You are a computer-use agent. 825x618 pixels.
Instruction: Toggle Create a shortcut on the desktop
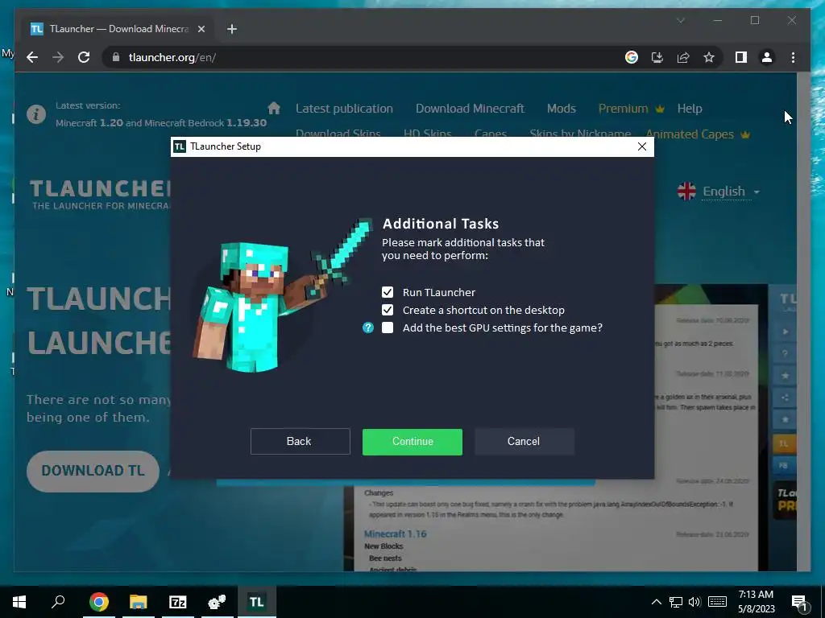pos(388,310)
